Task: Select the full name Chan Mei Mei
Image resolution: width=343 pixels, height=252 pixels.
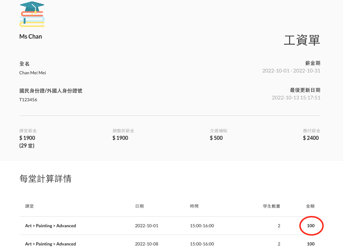Action: tap(32, 72)
